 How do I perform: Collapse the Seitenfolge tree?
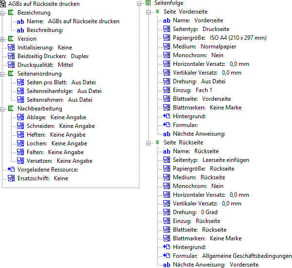pyautogui.click(x=140, y=3)
